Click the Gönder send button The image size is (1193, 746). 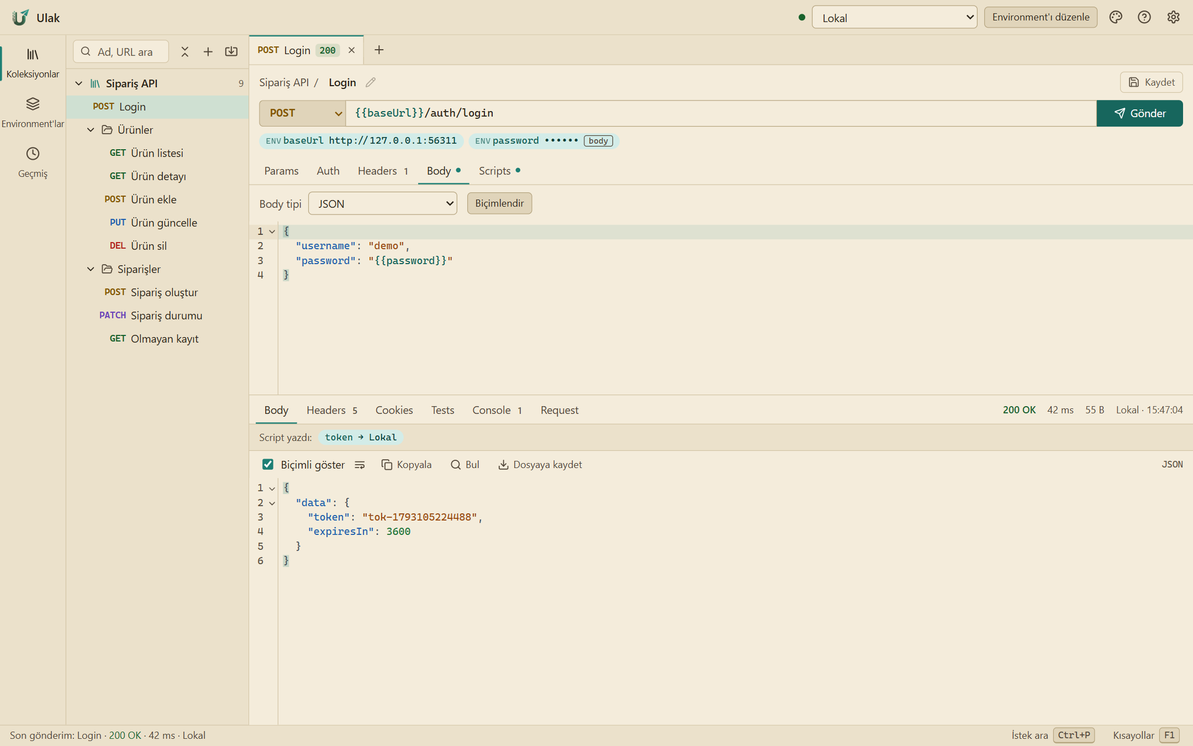point(1139,113)
